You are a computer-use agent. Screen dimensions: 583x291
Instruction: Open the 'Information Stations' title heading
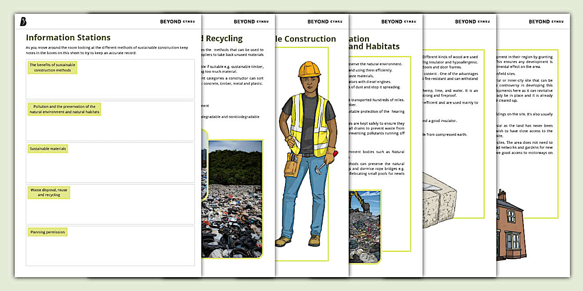68,37
